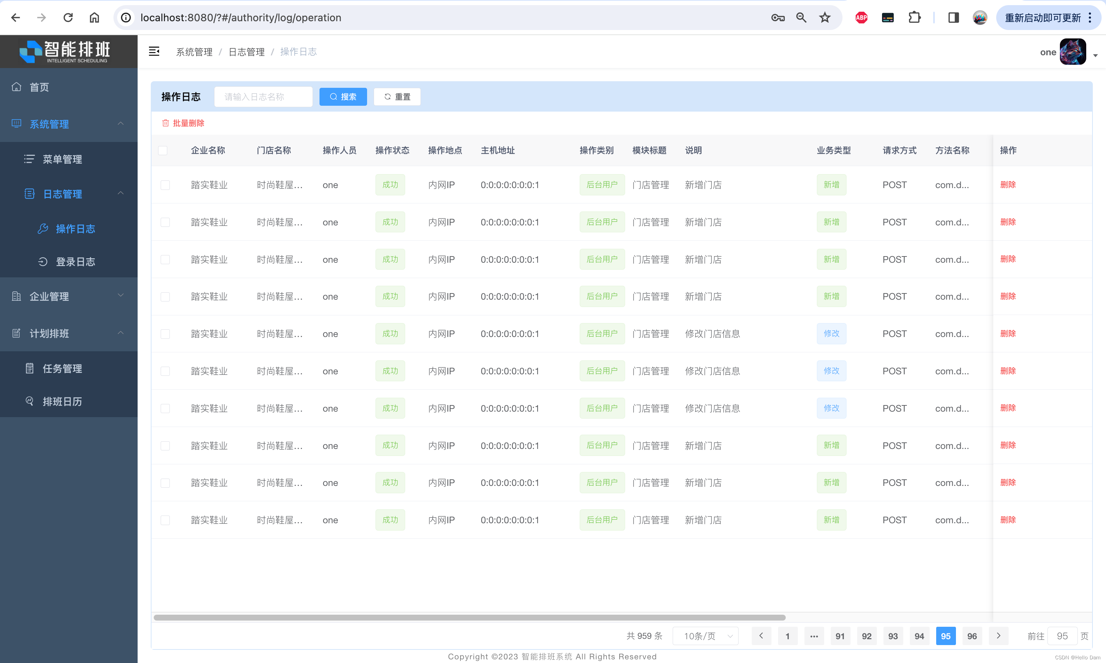This screenshot has width=1106, height=663.
Task: Click the smart scheduling logo
Action: 65,52
